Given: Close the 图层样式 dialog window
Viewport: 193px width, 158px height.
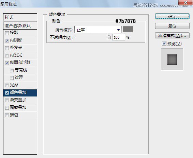Looking at the screenshot, I should [x=185, y=3].
